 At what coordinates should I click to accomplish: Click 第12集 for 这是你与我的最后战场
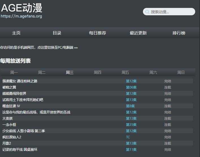(131, 112)
